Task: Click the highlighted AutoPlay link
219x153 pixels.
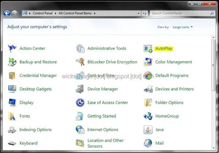Action: coord(164,48)
